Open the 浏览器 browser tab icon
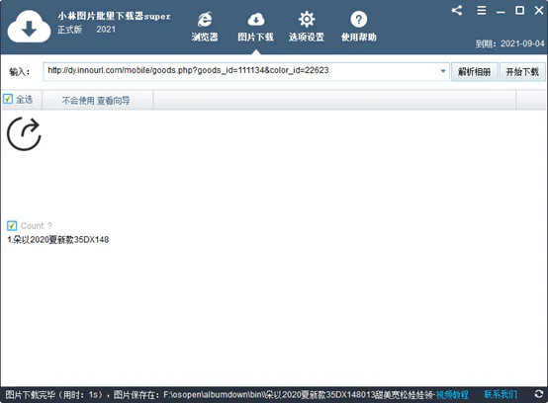This screenshot has height=403, width=548. [x=205, y=19]
